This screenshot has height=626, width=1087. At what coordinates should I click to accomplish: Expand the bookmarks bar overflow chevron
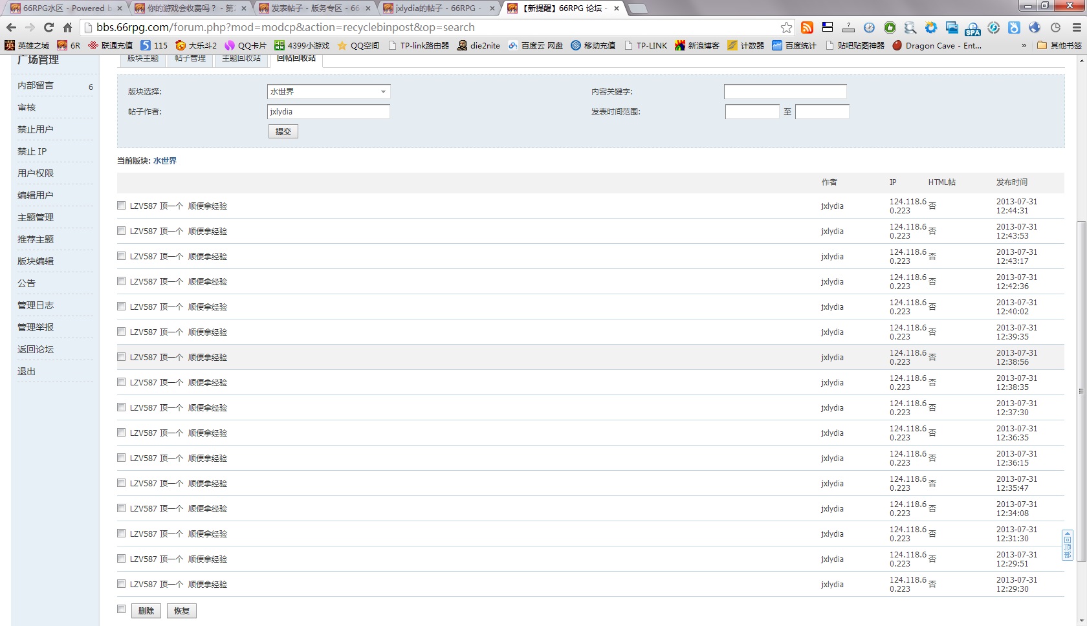[1024, 45]
